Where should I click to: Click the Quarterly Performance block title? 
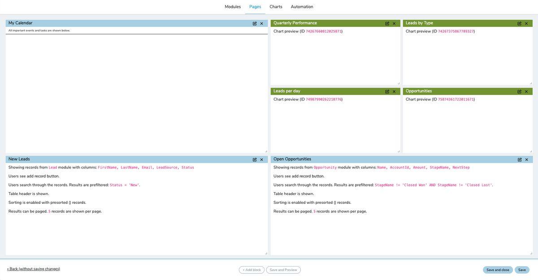click(295, 23)
